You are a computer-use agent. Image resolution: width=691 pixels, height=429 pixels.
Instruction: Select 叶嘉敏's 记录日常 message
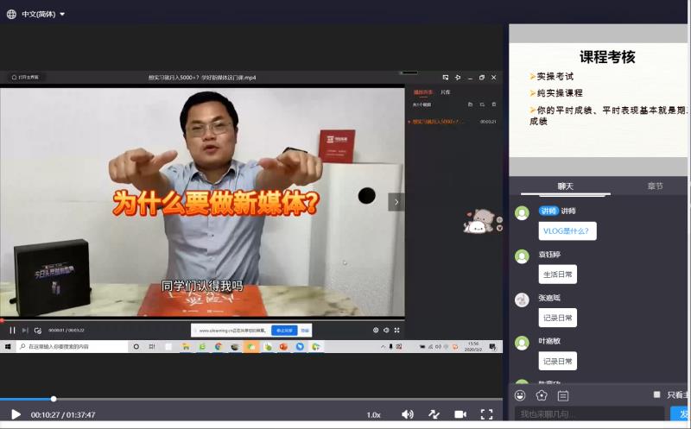pos(557,361)
